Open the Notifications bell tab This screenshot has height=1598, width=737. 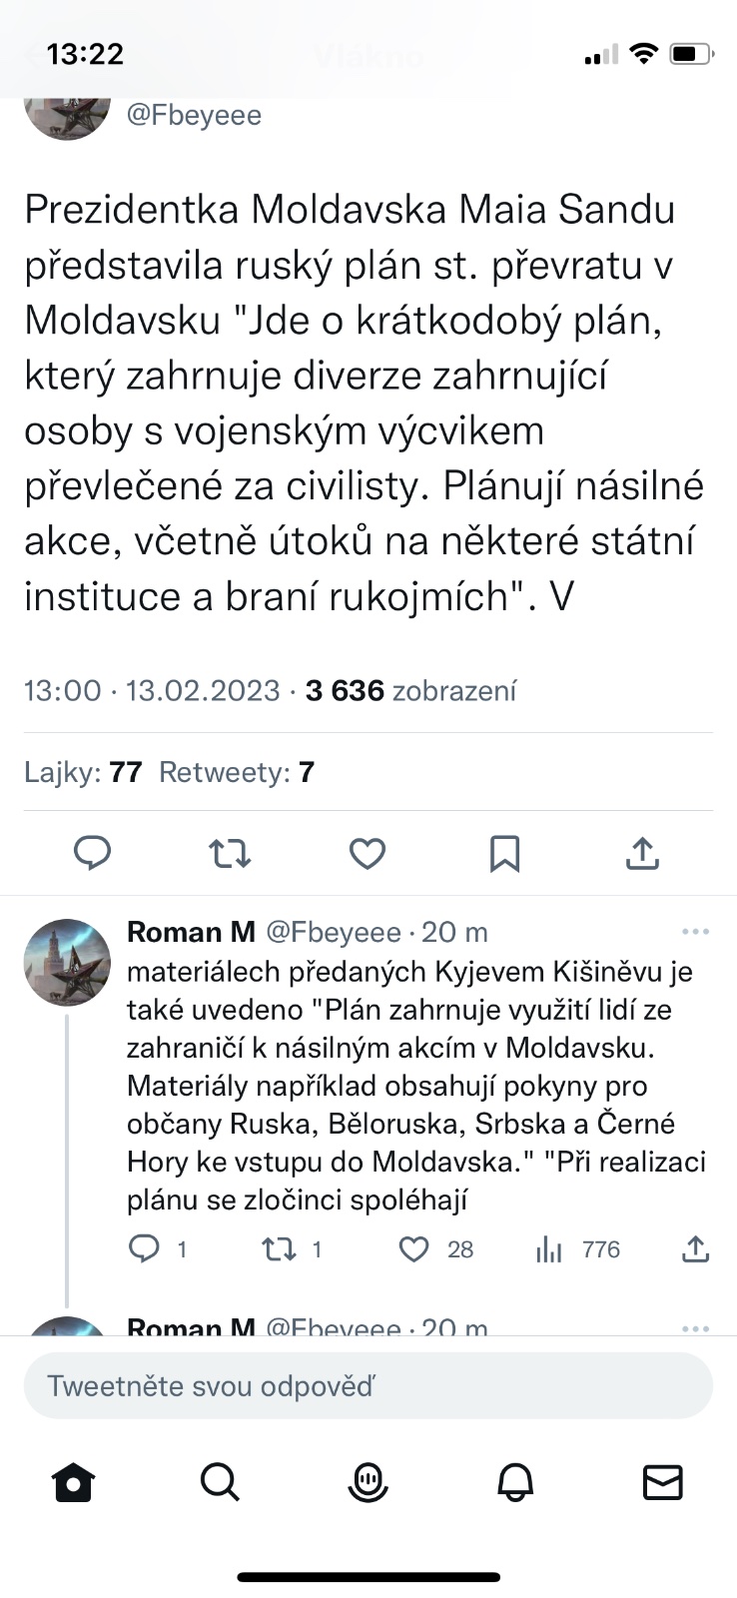tap(515, 1482)
